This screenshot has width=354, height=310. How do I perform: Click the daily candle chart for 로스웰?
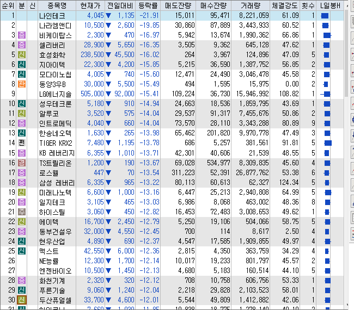tap(326, 173)
